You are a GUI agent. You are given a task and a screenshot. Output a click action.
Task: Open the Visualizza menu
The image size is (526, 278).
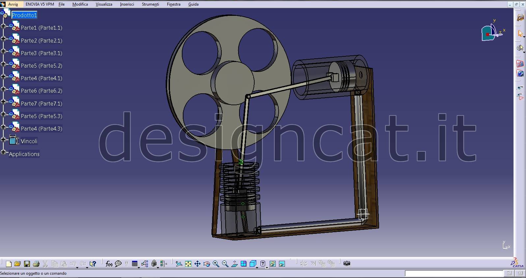pyautogui.click(x=104, y=4)
